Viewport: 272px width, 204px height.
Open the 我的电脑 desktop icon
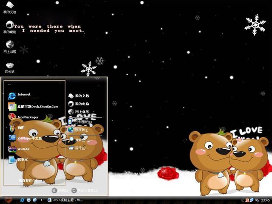[x=10, y=27]
